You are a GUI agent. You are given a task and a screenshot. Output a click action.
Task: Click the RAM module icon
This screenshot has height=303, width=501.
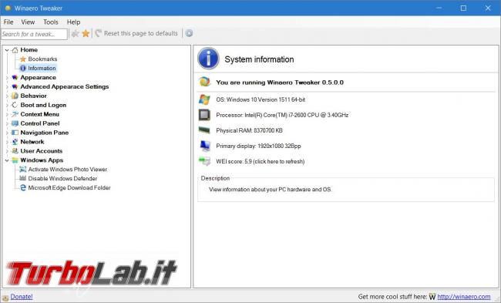click(204, 130)
